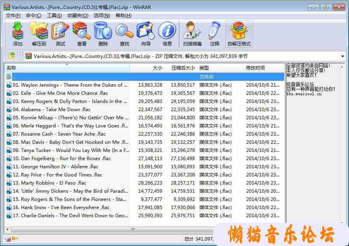The width and height of the screenshot is (349, 246).
Task: Click the up-one-level folder icon
Action: click(x=12, y=55)
